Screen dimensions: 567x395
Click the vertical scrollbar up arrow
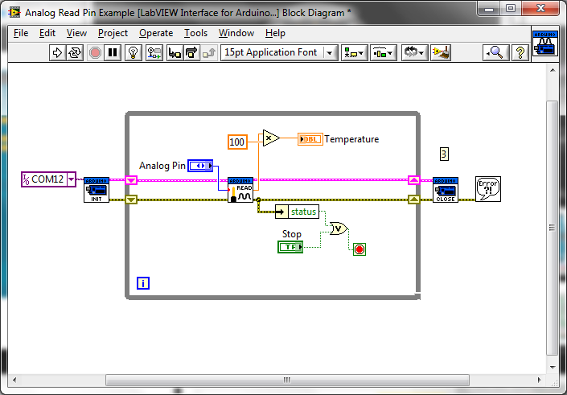[x=553, y=70]
